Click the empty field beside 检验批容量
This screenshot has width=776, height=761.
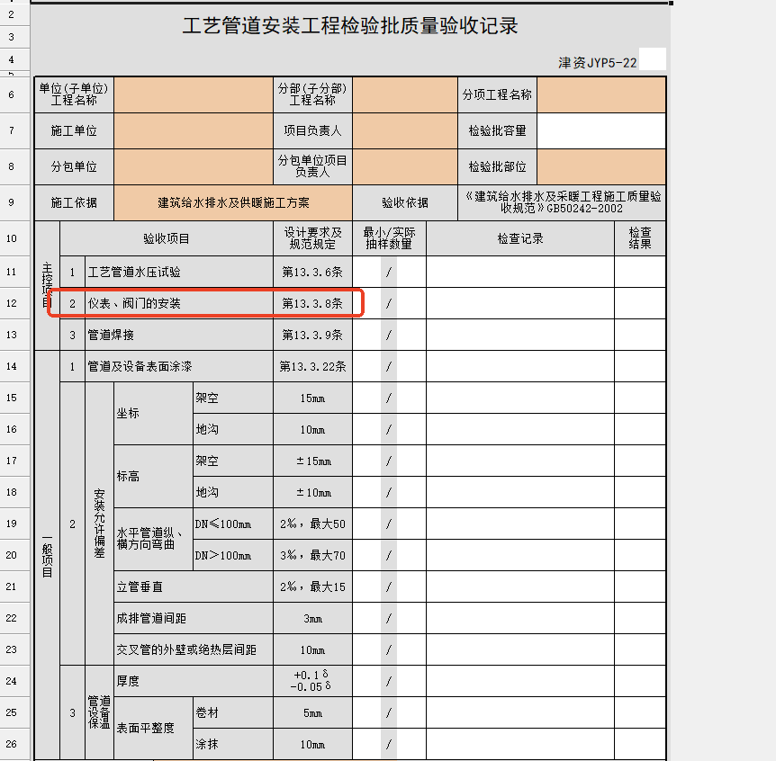pyautogui.click(x=600, y=130)
